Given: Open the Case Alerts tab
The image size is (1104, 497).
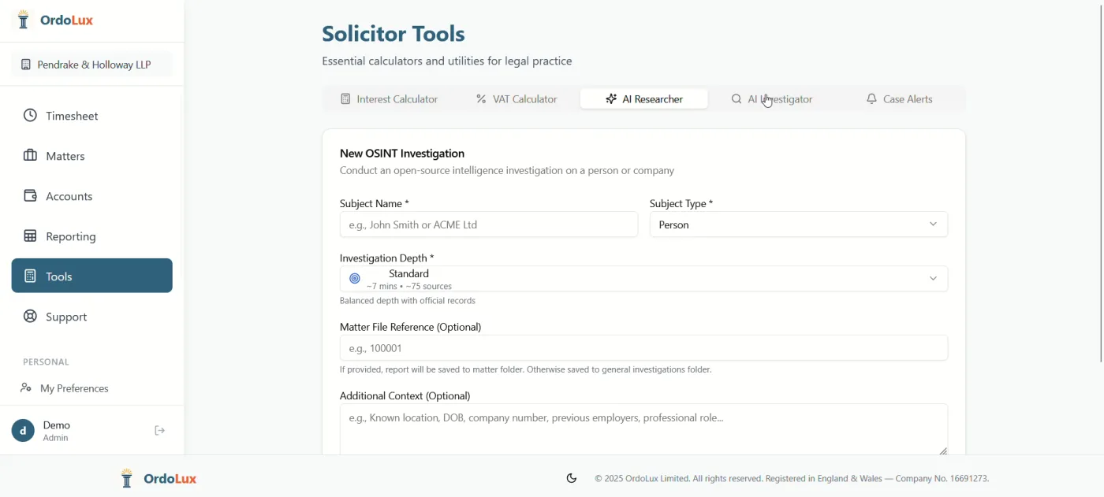Looking at the screenshot, I should (x=900, y=98).
